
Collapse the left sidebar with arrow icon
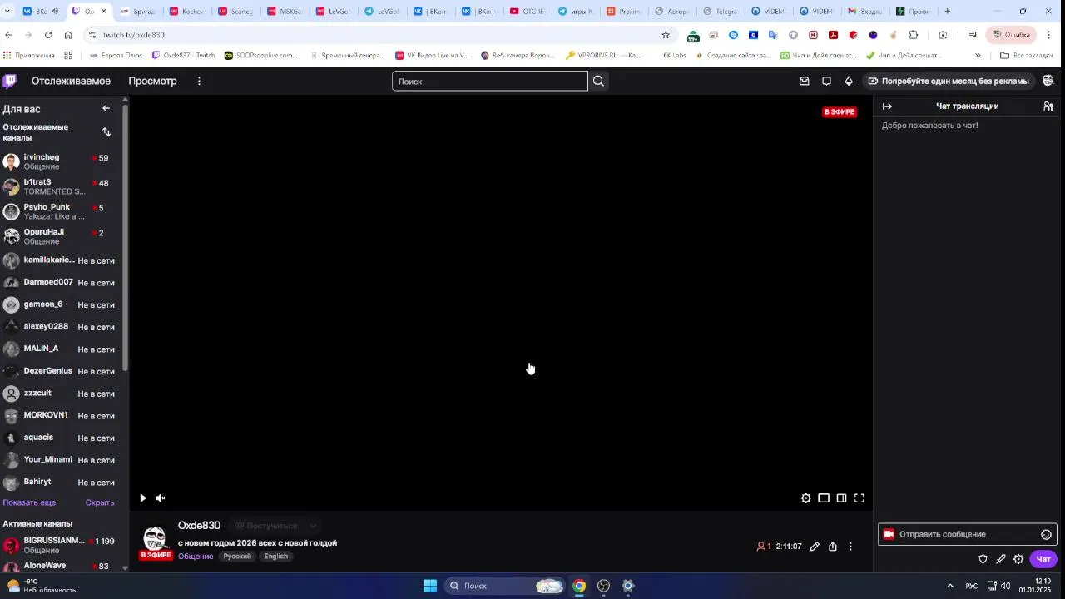click(x=107, y=108)
